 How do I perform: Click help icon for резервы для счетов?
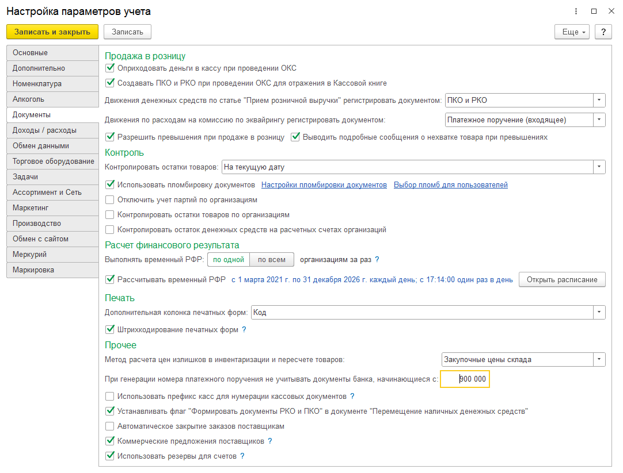[242, 456]
